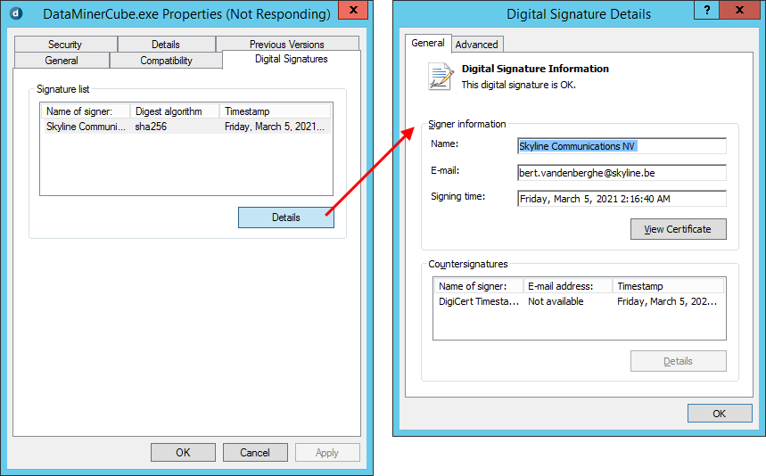Switch to Previous Versions tab
This screenshot has height=476, width=766.
click(287, 44)
